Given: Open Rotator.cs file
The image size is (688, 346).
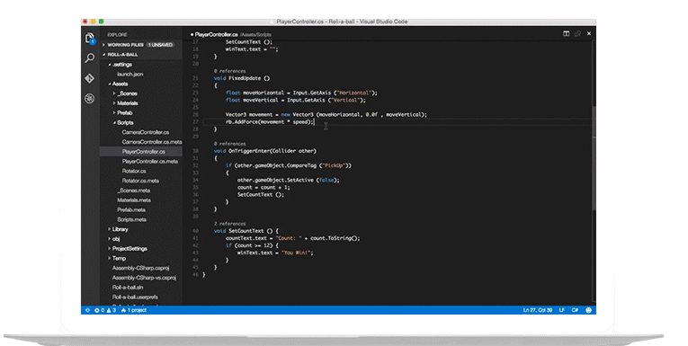Looking at the screenshot, I should coord(134,171).
